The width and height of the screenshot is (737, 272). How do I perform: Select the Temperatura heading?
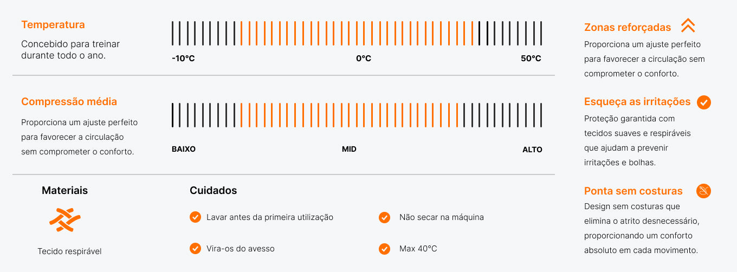tap(53, 25)
